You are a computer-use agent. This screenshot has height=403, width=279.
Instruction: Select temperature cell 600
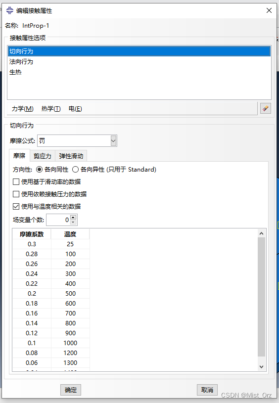click(x=70, y=304)
